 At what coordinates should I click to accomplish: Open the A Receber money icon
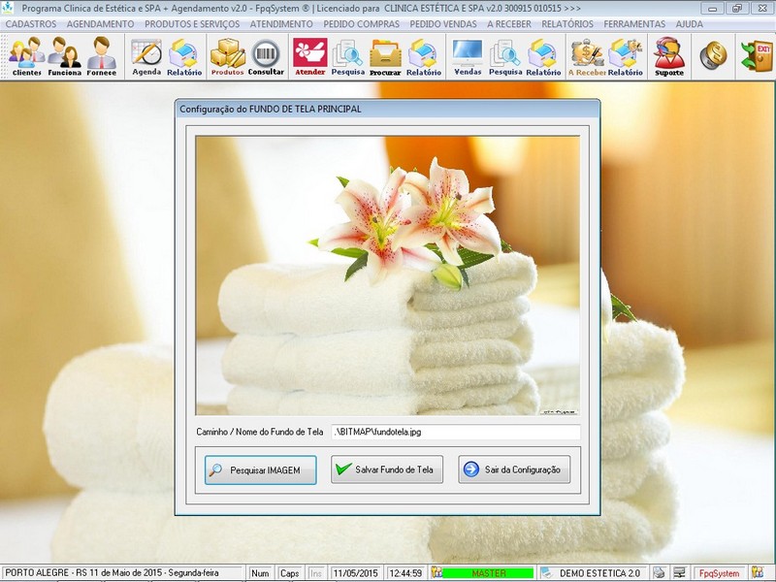(587, 57)
